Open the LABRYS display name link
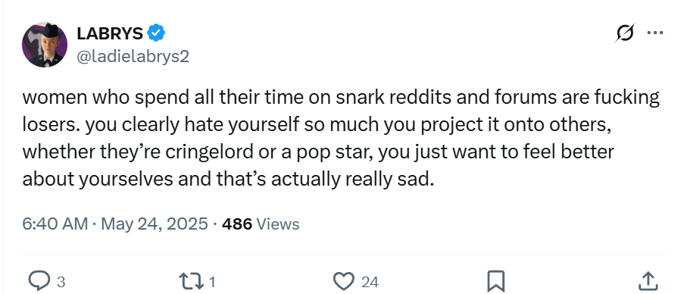Image resolution: width=684 pixels, height=294 pixels. 110,33
